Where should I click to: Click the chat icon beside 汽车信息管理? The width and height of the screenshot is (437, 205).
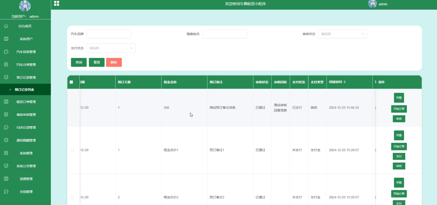click(6, 52)
